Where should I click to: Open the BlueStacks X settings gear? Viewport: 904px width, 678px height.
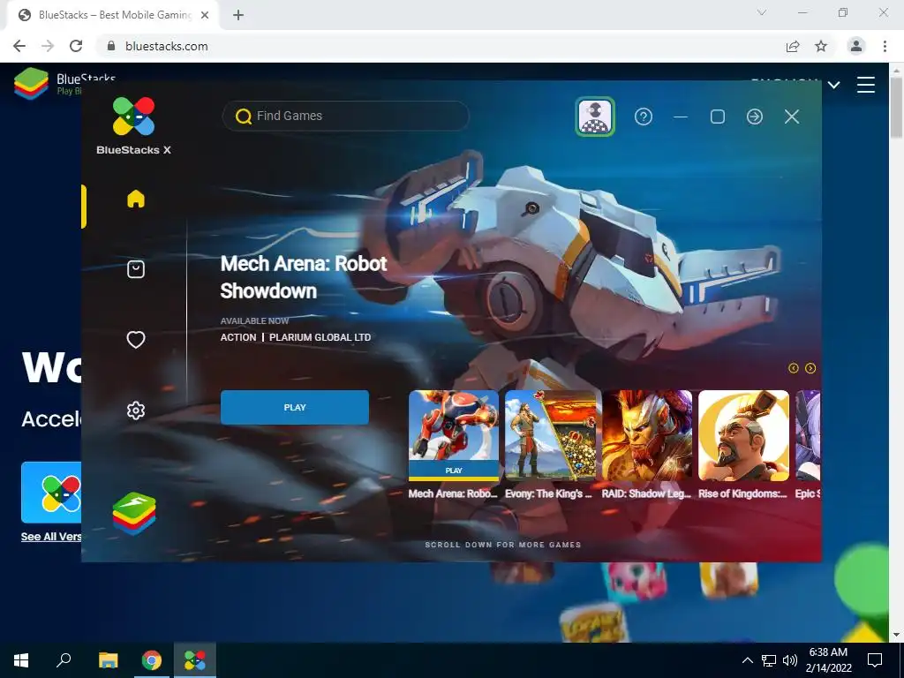coord(135,411)
